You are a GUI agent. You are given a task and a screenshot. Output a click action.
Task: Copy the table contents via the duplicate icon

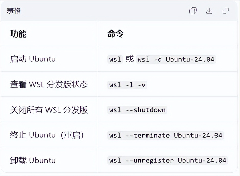(193, 11)
